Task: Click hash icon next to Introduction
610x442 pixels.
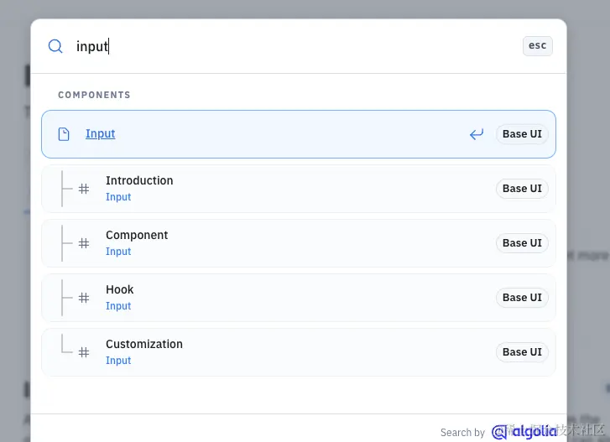Action: [84, 189]
